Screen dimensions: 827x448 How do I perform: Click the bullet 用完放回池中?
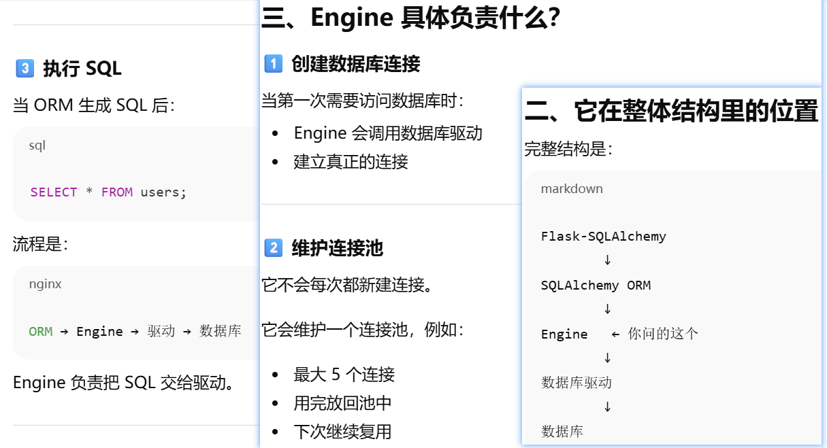[342, 403]
